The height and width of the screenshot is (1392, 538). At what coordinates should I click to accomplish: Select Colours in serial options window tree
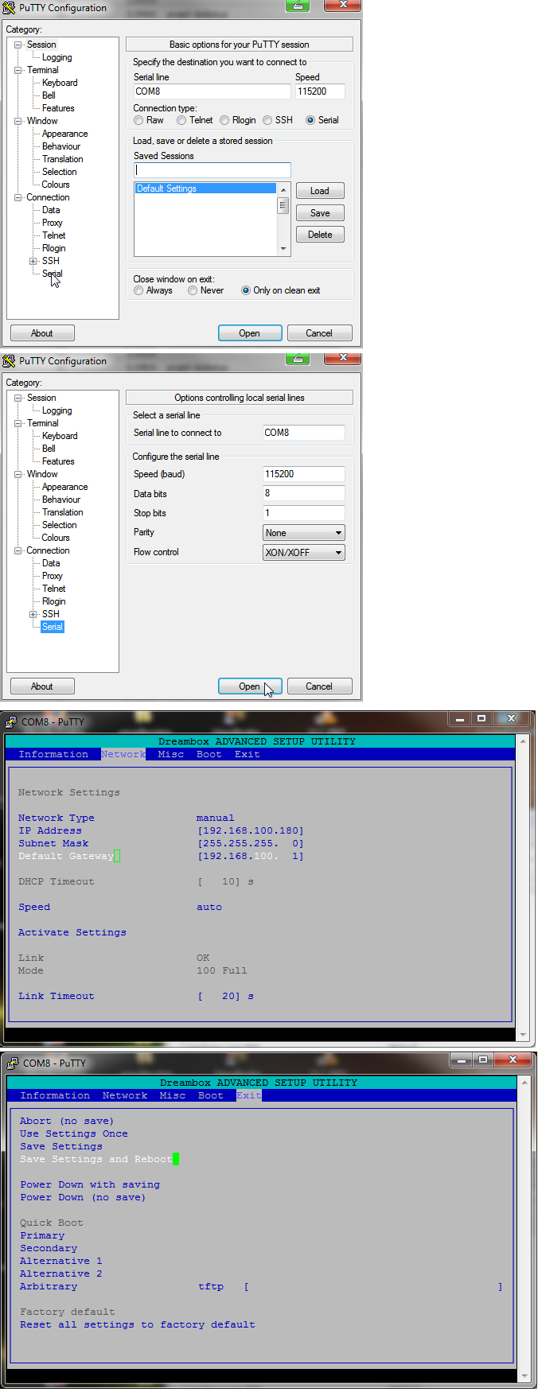(x=56, y=538)
